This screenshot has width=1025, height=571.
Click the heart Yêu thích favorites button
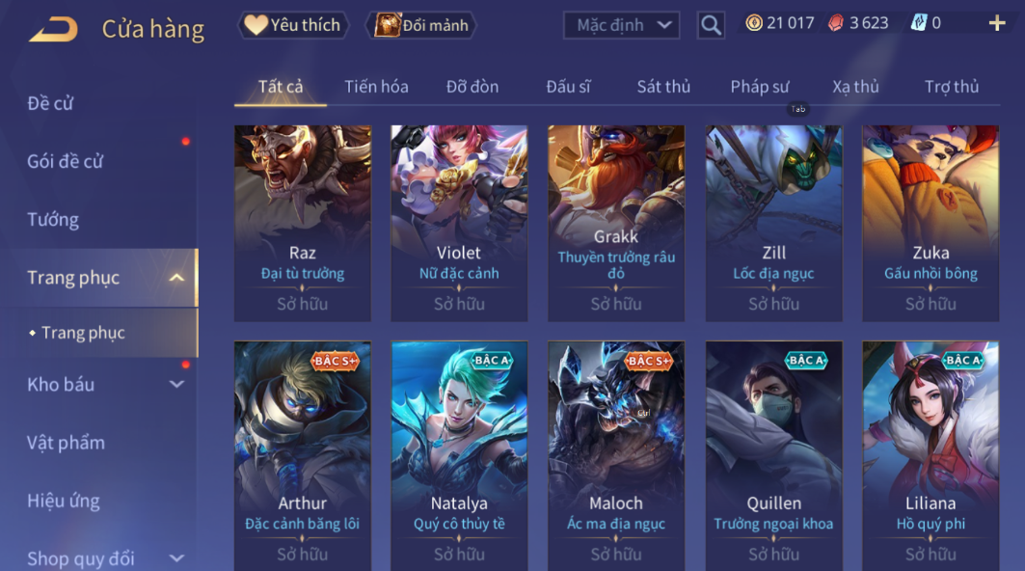(292, 25)
